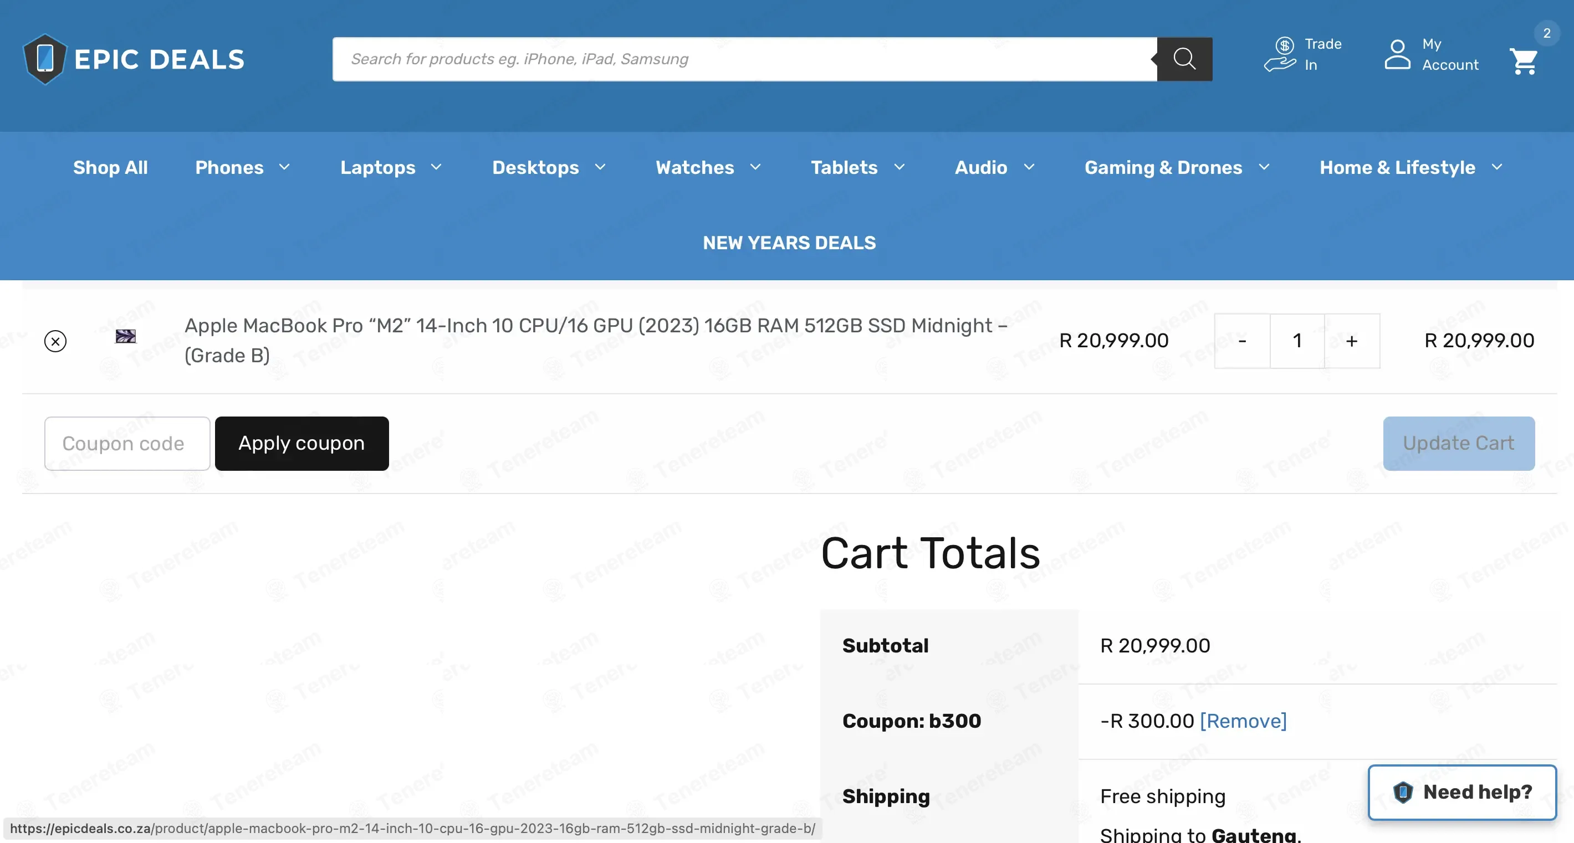Screen dimensions: 1574x843
Task: Click the Need help? shield icon
Action: pyautogui.click(x=1403, y=793)
